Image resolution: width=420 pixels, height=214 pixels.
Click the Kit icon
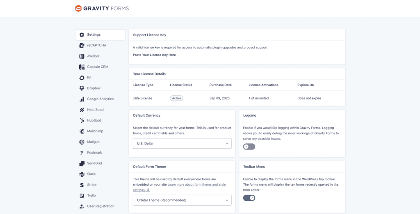82,78
